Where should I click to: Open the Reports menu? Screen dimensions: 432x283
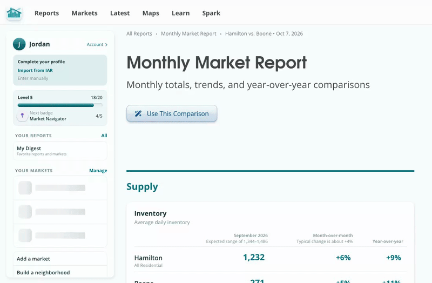46,13
